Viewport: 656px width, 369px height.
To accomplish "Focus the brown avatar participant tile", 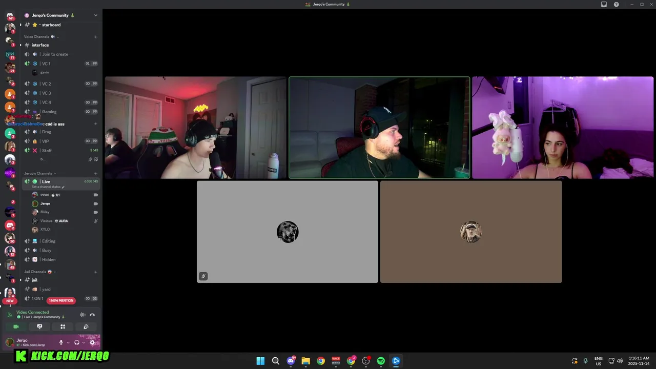I will click(x=471, y=232).
